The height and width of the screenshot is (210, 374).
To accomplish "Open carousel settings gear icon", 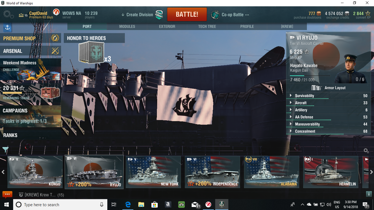I will tap(366, 151).
